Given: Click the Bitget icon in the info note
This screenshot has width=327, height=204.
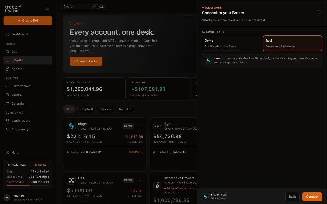Looking at the screenshot, I should pos(208,61).
